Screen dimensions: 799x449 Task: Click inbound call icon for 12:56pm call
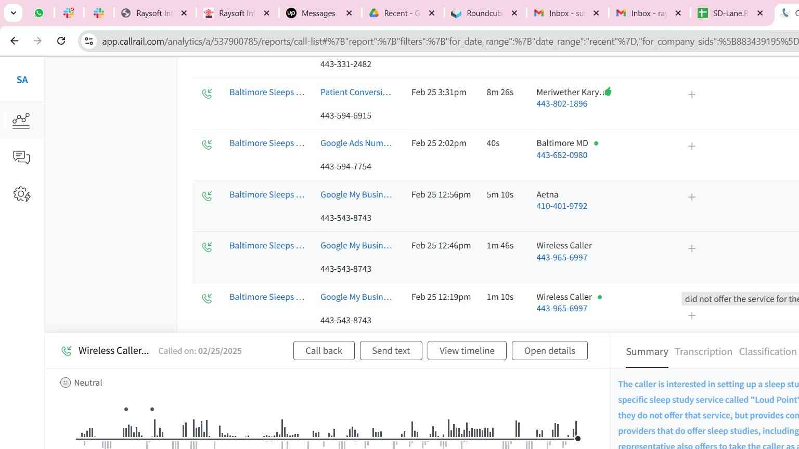click(207, 196)
